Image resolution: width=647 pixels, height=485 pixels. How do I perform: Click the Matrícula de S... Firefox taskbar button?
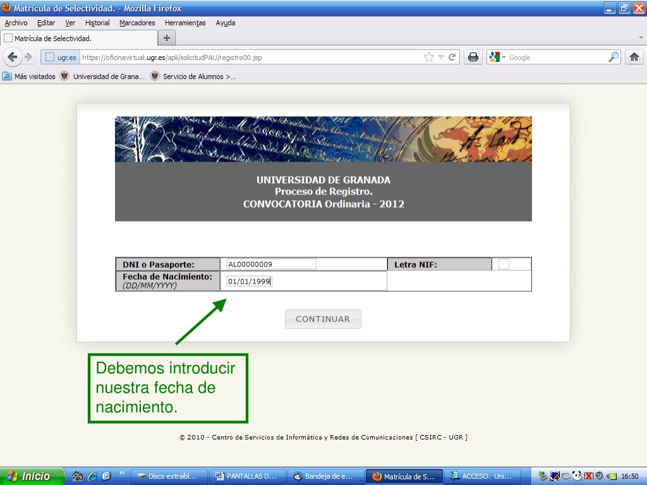[404, 476]
